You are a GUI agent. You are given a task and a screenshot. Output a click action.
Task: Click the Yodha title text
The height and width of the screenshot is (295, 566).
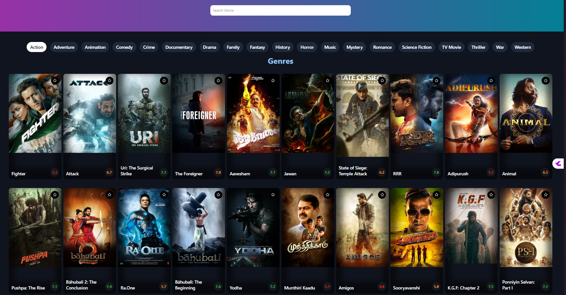236,288
